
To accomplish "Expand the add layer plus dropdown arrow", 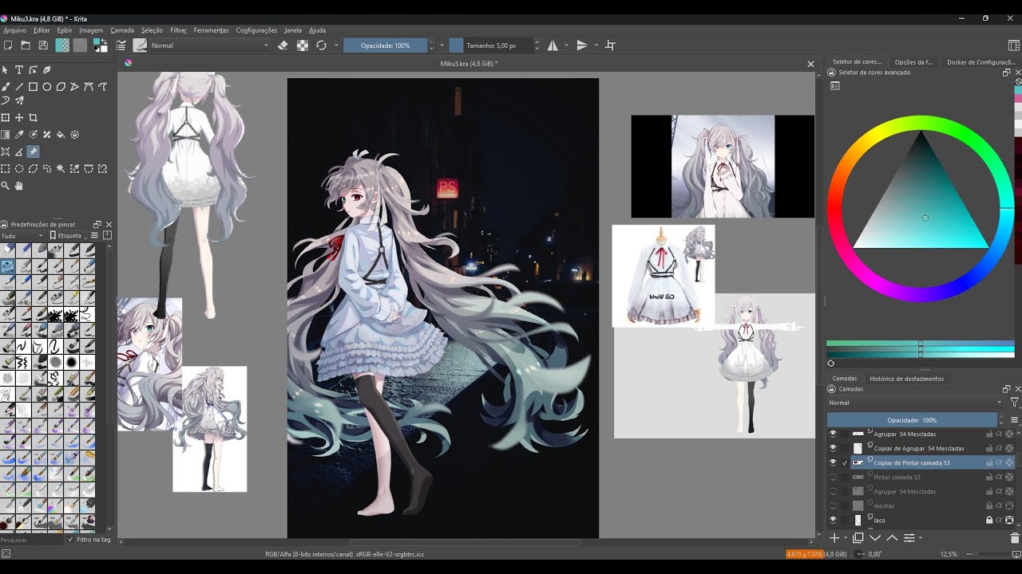I will tap(845, 539).
